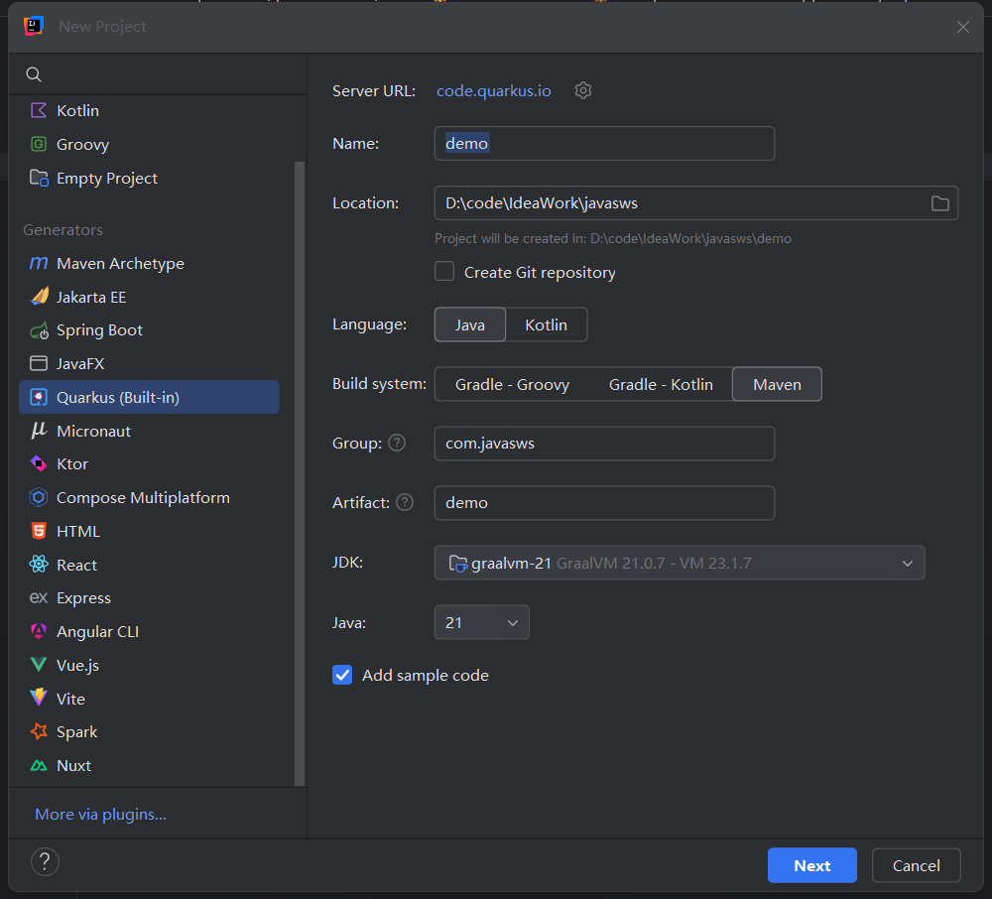The width and height of the screenshot is (992, 899).
Task: Click the Empty Project folder icon
Action: tap(39, 178)
